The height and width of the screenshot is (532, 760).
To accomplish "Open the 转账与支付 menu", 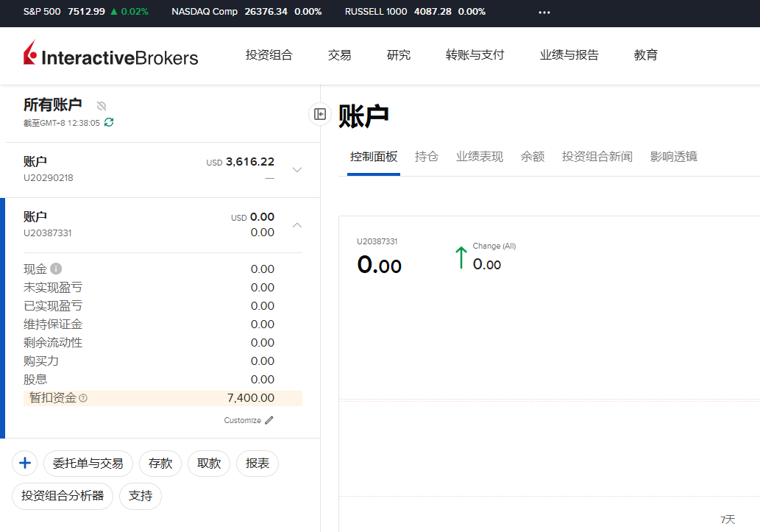I will pos(475,54).
